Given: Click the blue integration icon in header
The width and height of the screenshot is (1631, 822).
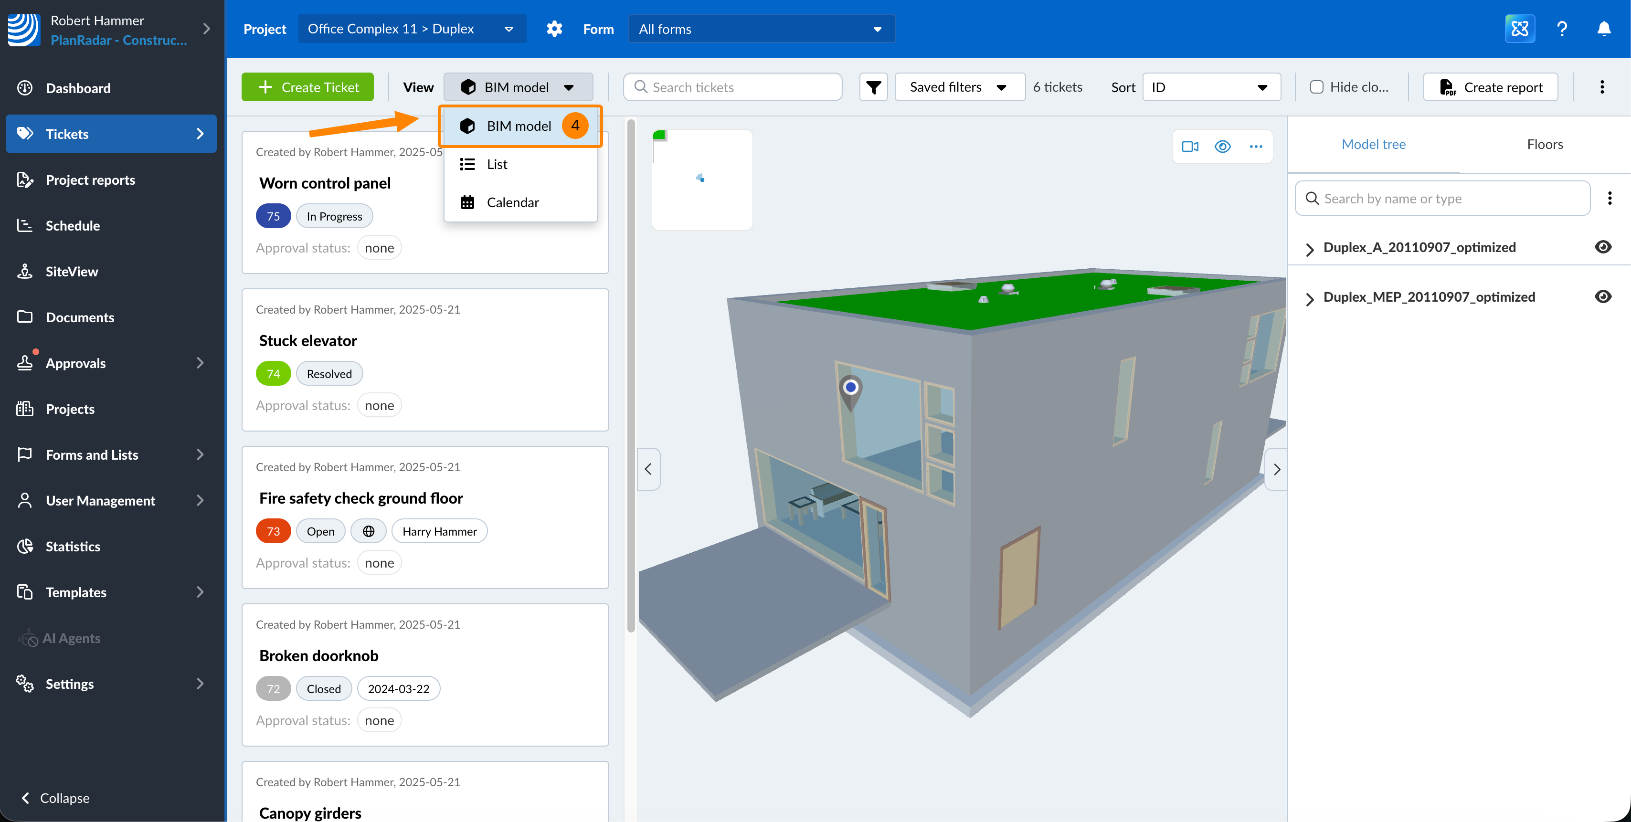Looking at the screenshot, I should tap(1520, 29).
